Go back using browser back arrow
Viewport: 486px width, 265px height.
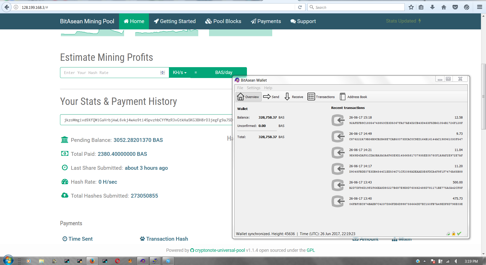[x=7, y=7]
